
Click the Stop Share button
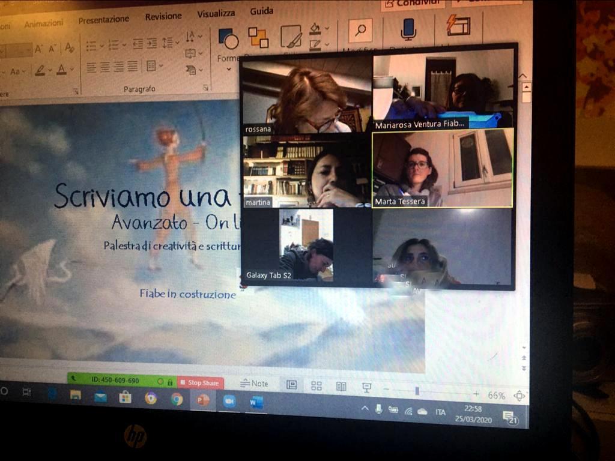click(x=200, y=383)
